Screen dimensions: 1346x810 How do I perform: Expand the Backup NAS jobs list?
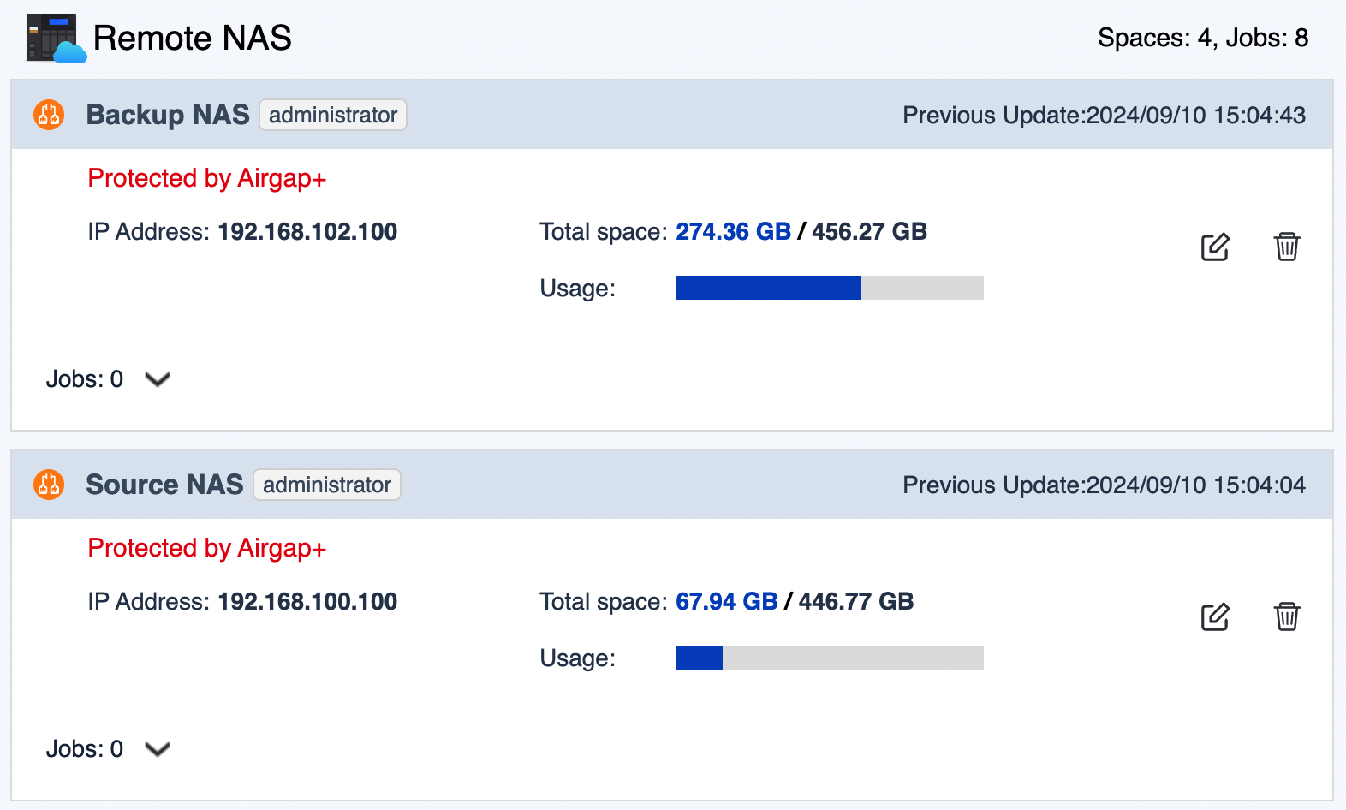158,379
